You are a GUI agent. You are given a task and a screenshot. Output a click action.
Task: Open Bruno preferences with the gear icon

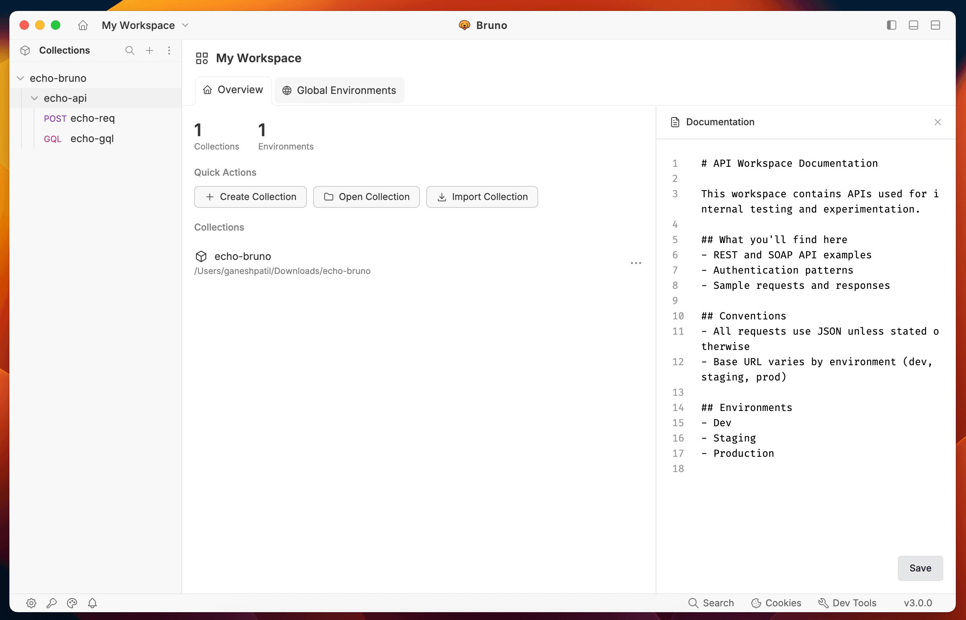[x=31, y=603]
